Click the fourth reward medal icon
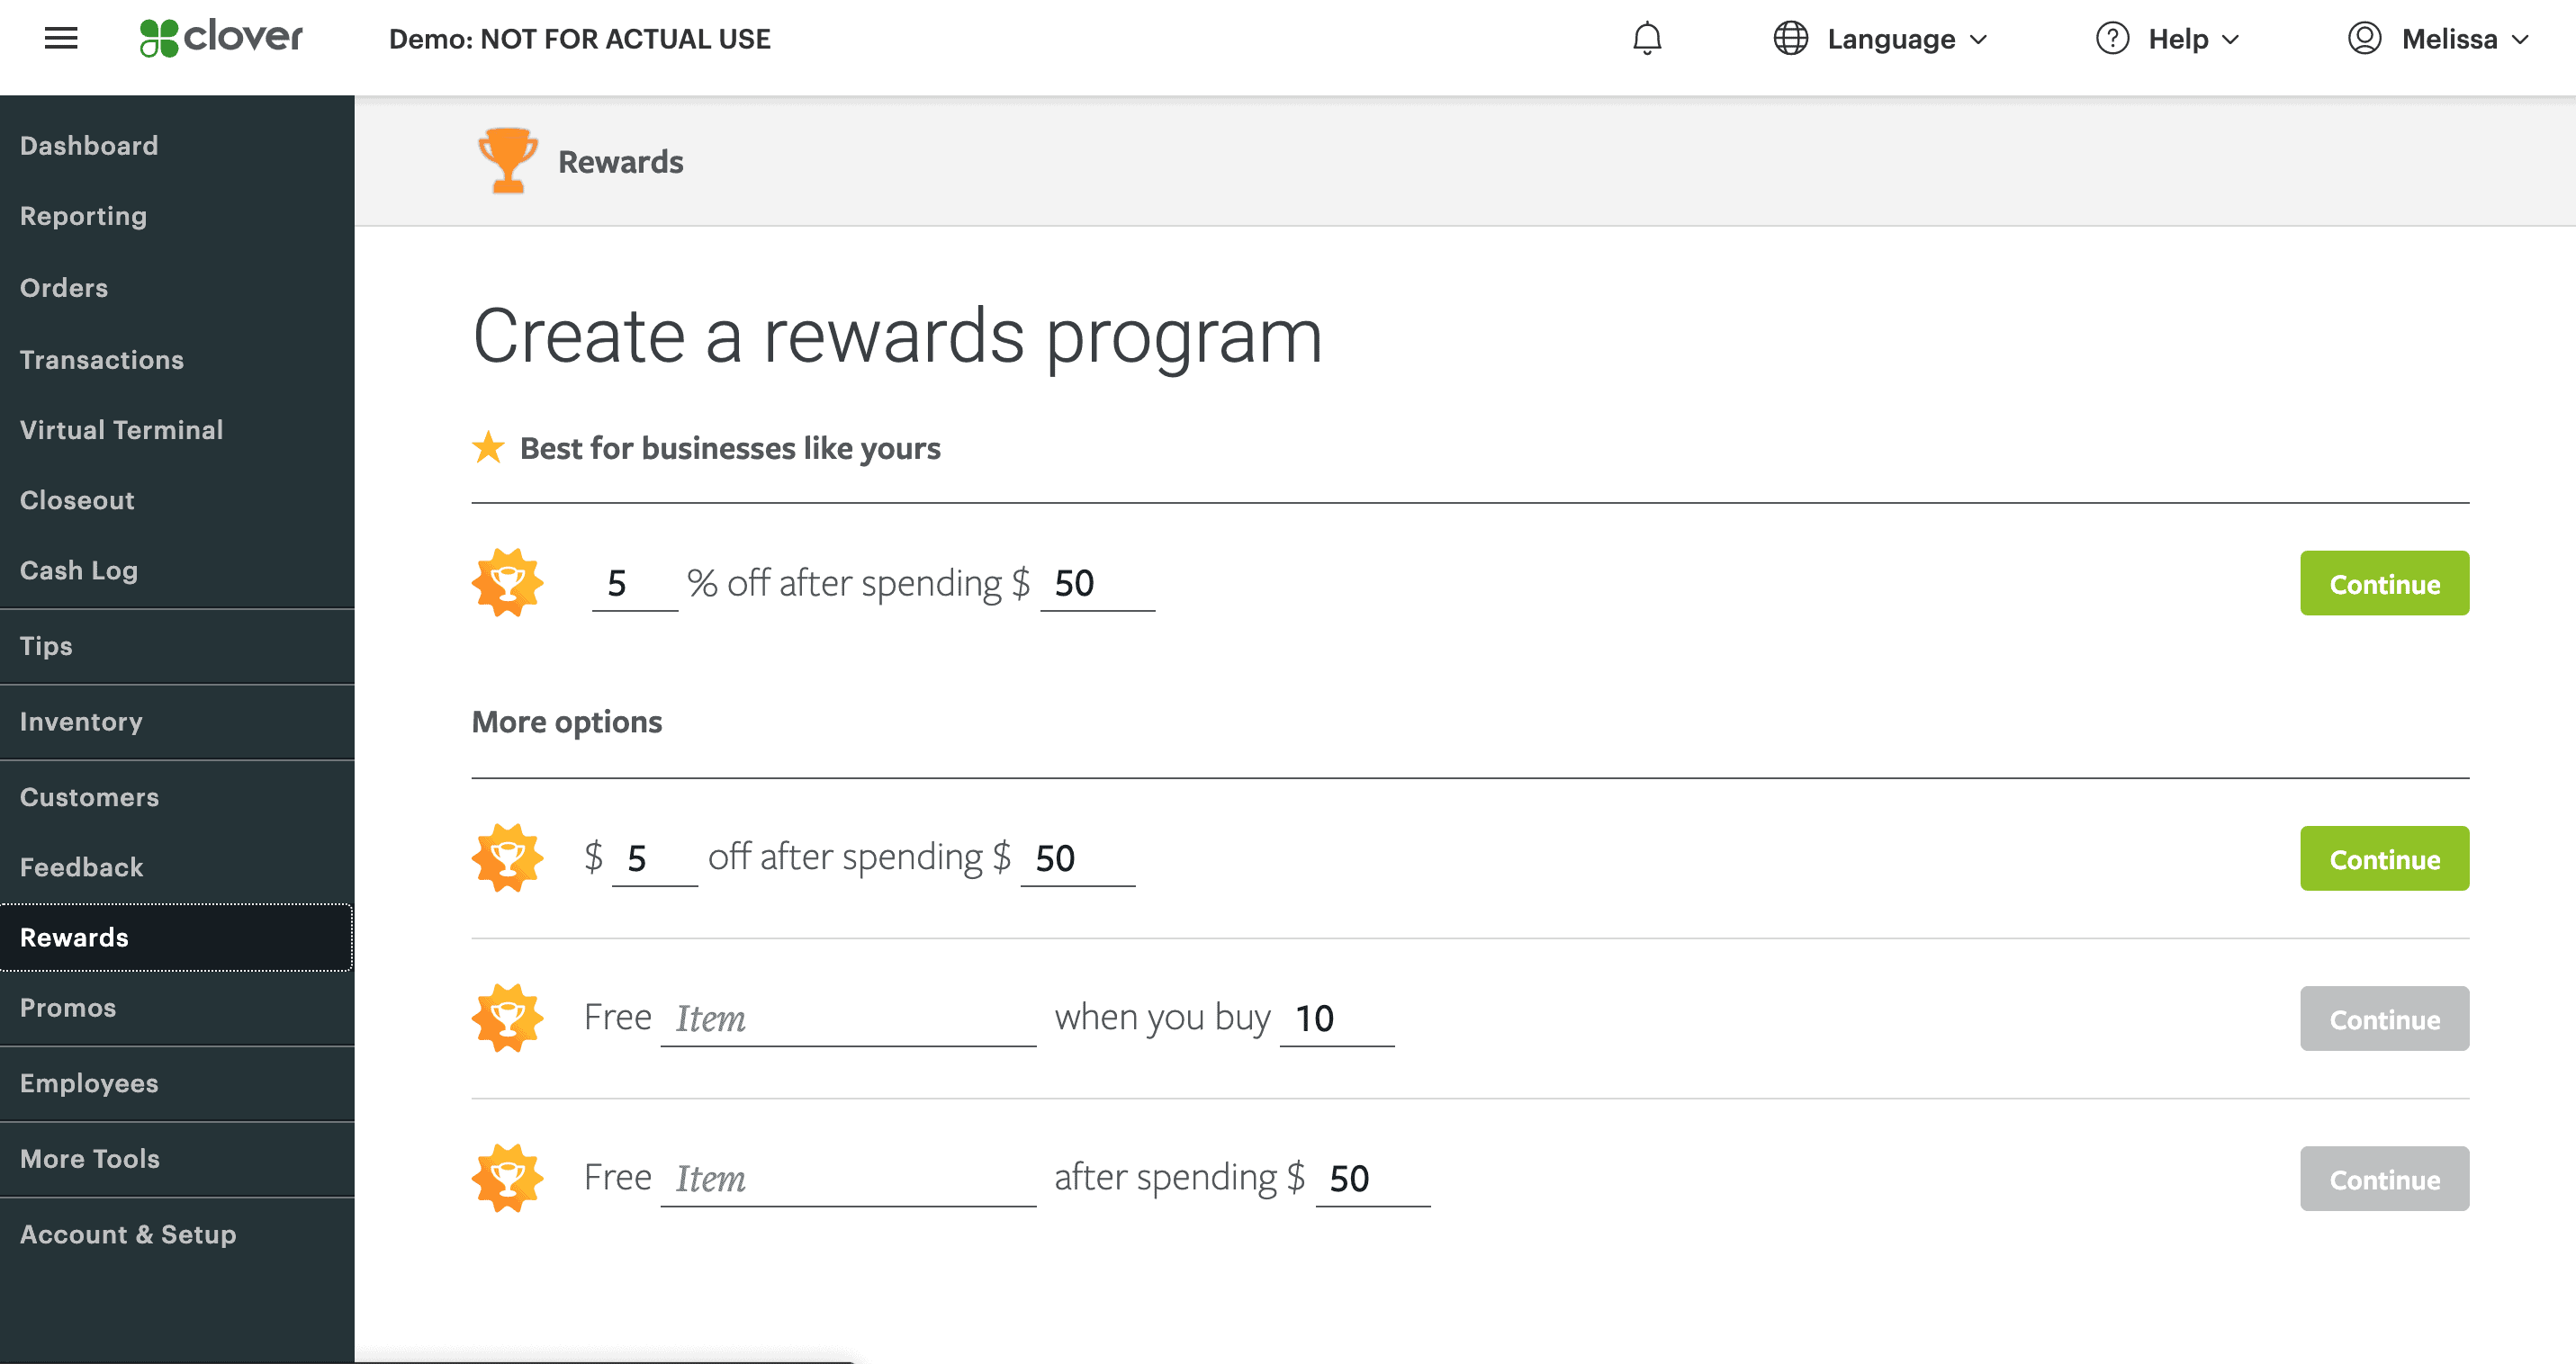 (x=508, y=1179)
